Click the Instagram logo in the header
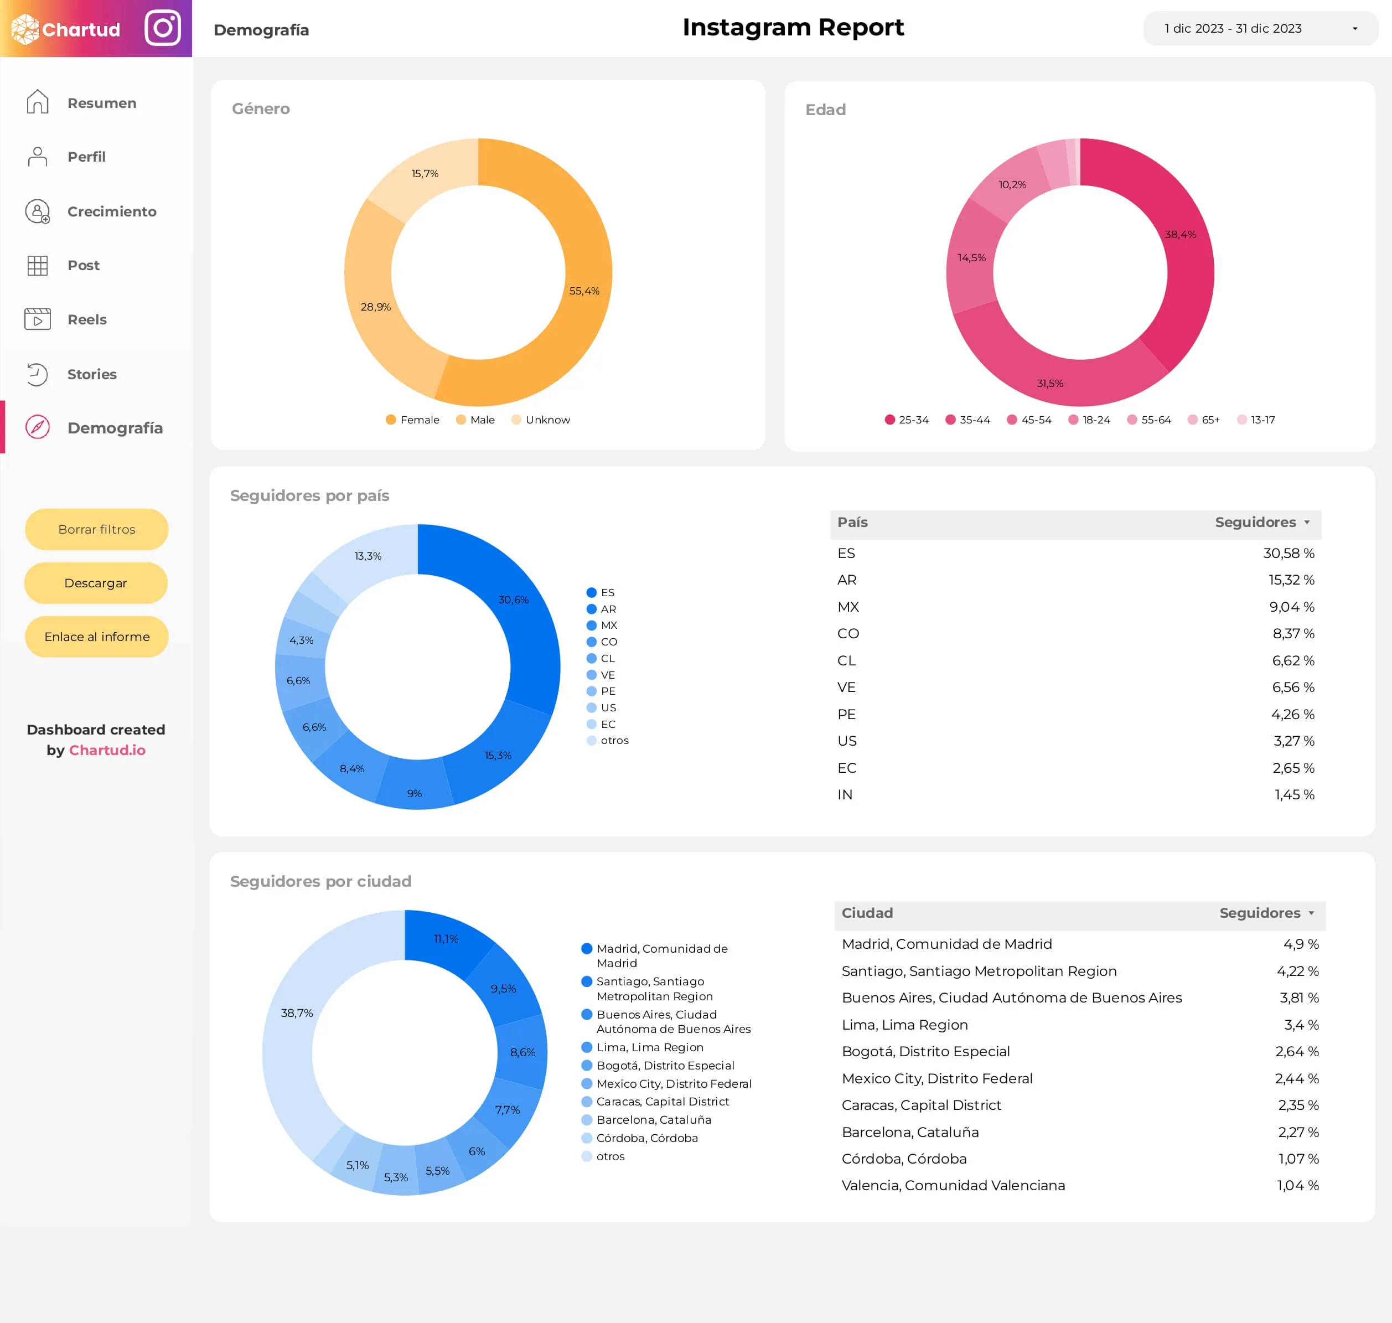The height and width of the screenshot is (1323, 1392). coord(162,29)
